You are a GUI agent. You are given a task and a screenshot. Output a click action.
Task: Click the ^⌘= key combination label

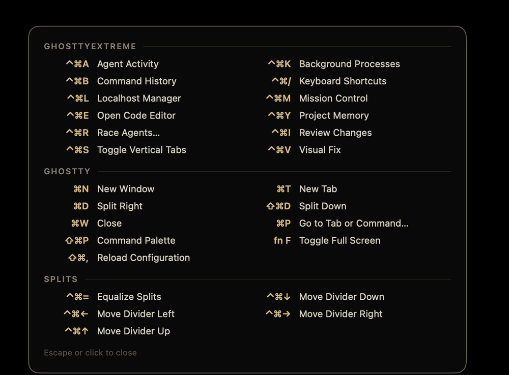(77, 297)
